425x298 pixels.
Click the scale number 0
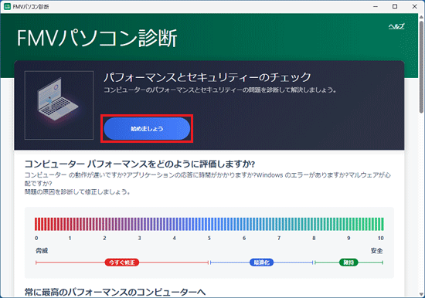(36, 238)
